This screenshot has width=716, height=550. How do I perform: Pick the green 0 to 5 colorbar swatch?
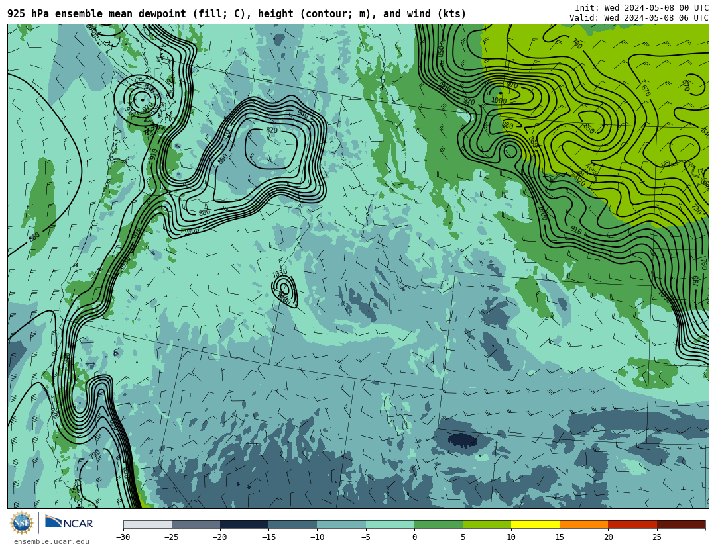tap(438, 524)
